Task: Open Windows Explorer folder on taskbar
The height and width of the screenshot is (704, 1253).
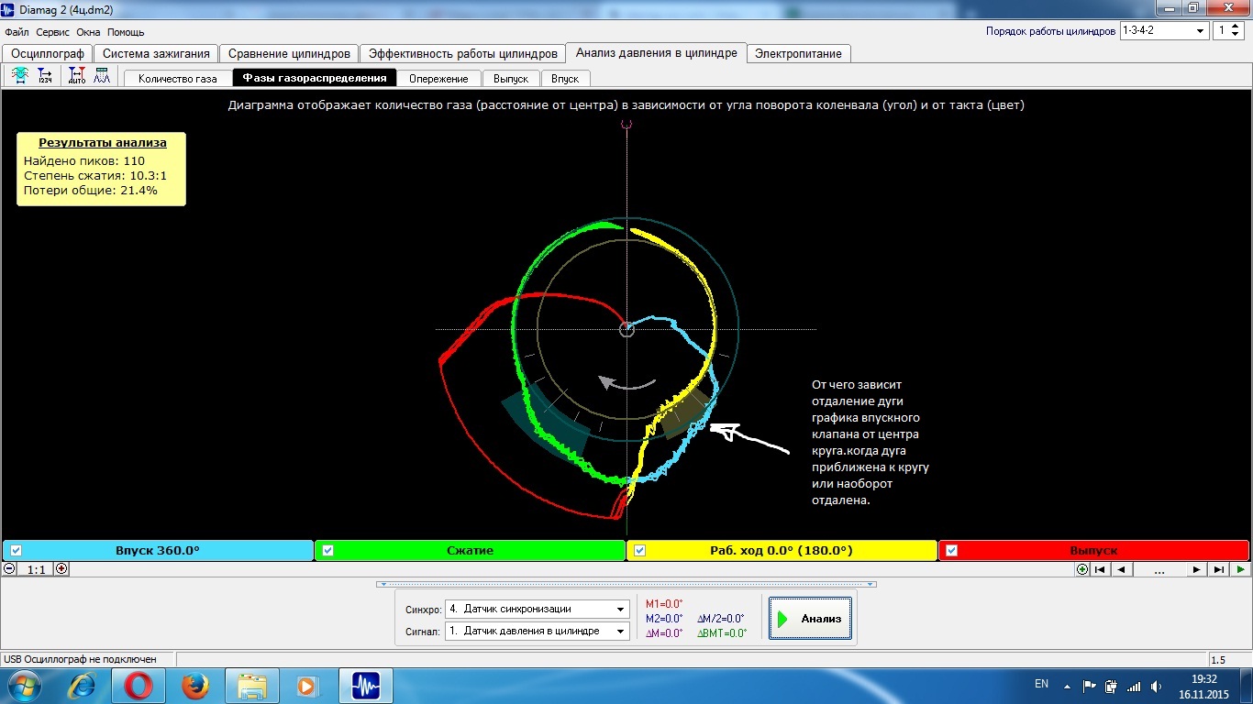Action: click(251, 685)
